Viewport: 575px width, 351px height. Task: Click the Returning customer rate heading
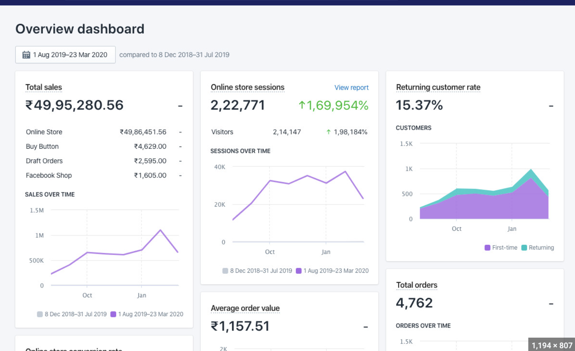click(x=438, y=87)
